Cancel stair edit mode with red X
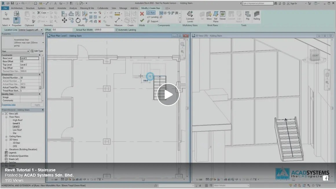 pos(142,14)
